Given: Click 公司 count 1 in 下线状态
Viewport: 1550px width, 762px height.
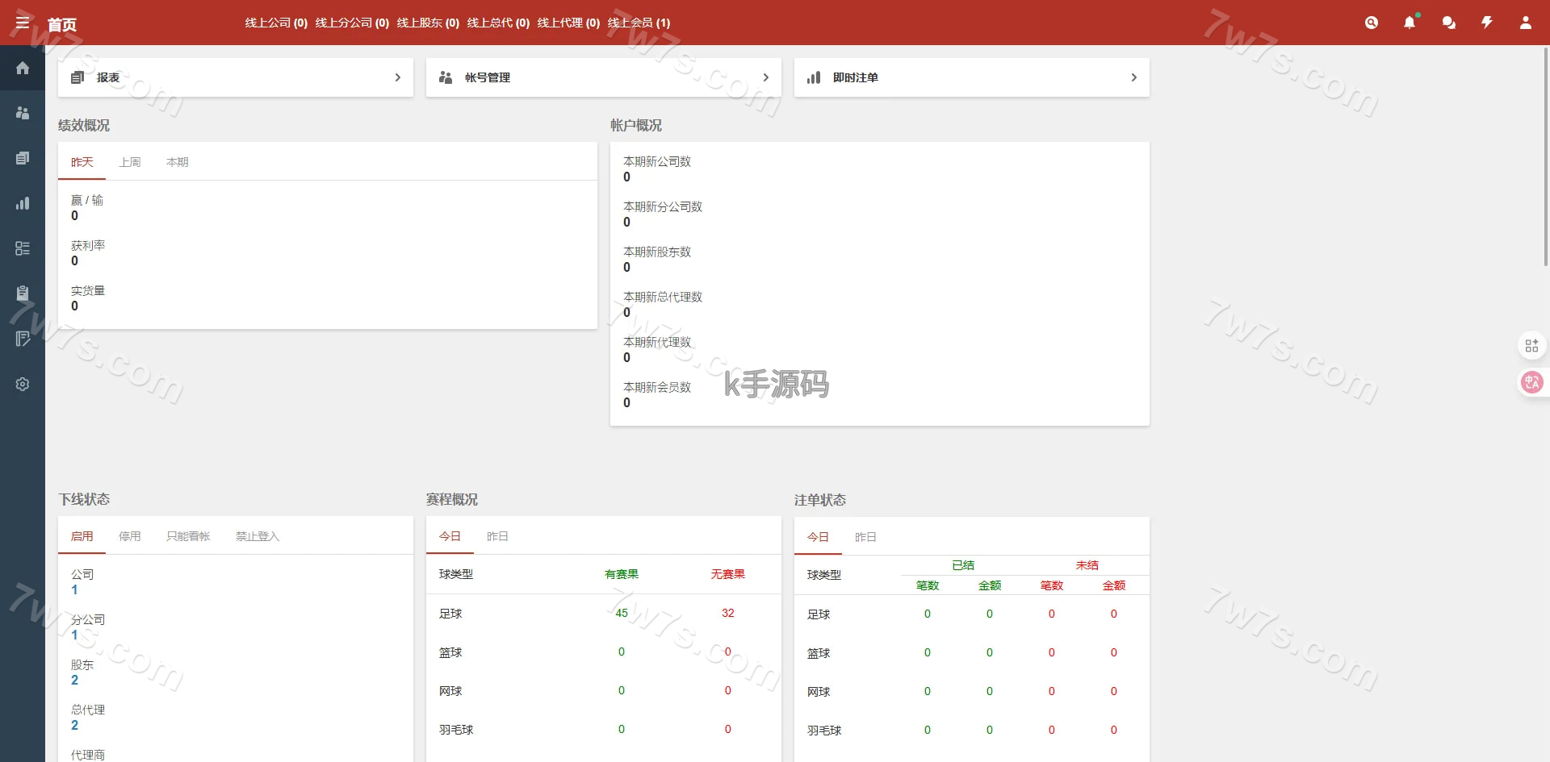Looking at the screenshot, I should [74, 589].
